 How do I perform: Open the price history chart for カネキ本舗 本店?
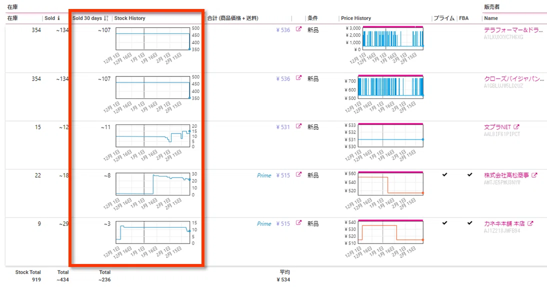click(390, 231)
